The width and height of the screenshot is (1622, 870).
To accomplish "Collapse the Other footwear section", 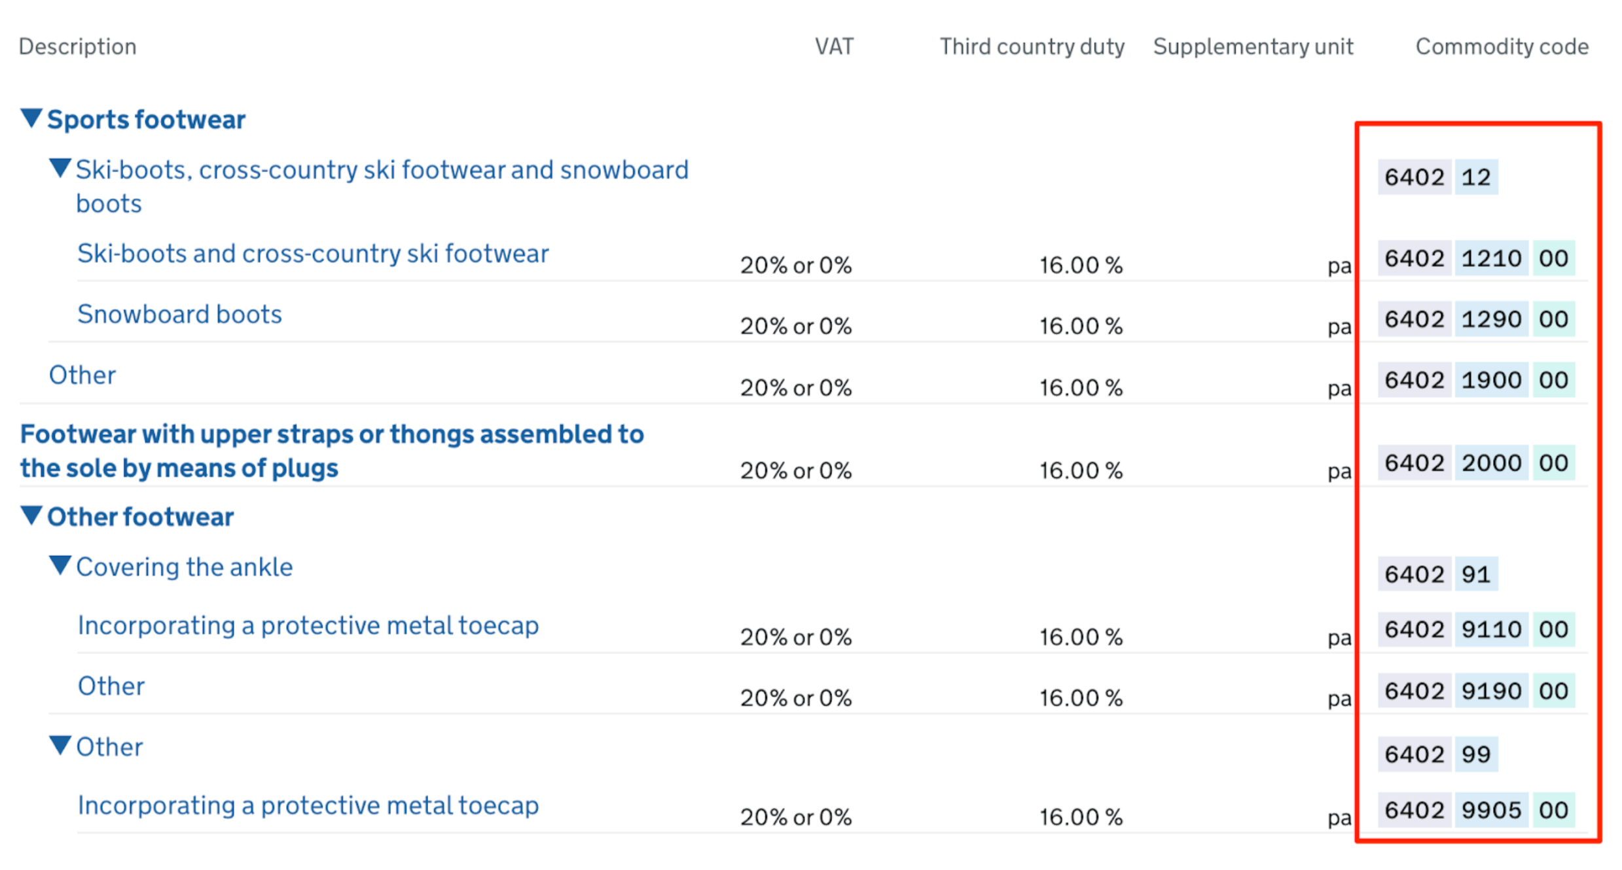I will pyautogui.click(x=31, y=515).
